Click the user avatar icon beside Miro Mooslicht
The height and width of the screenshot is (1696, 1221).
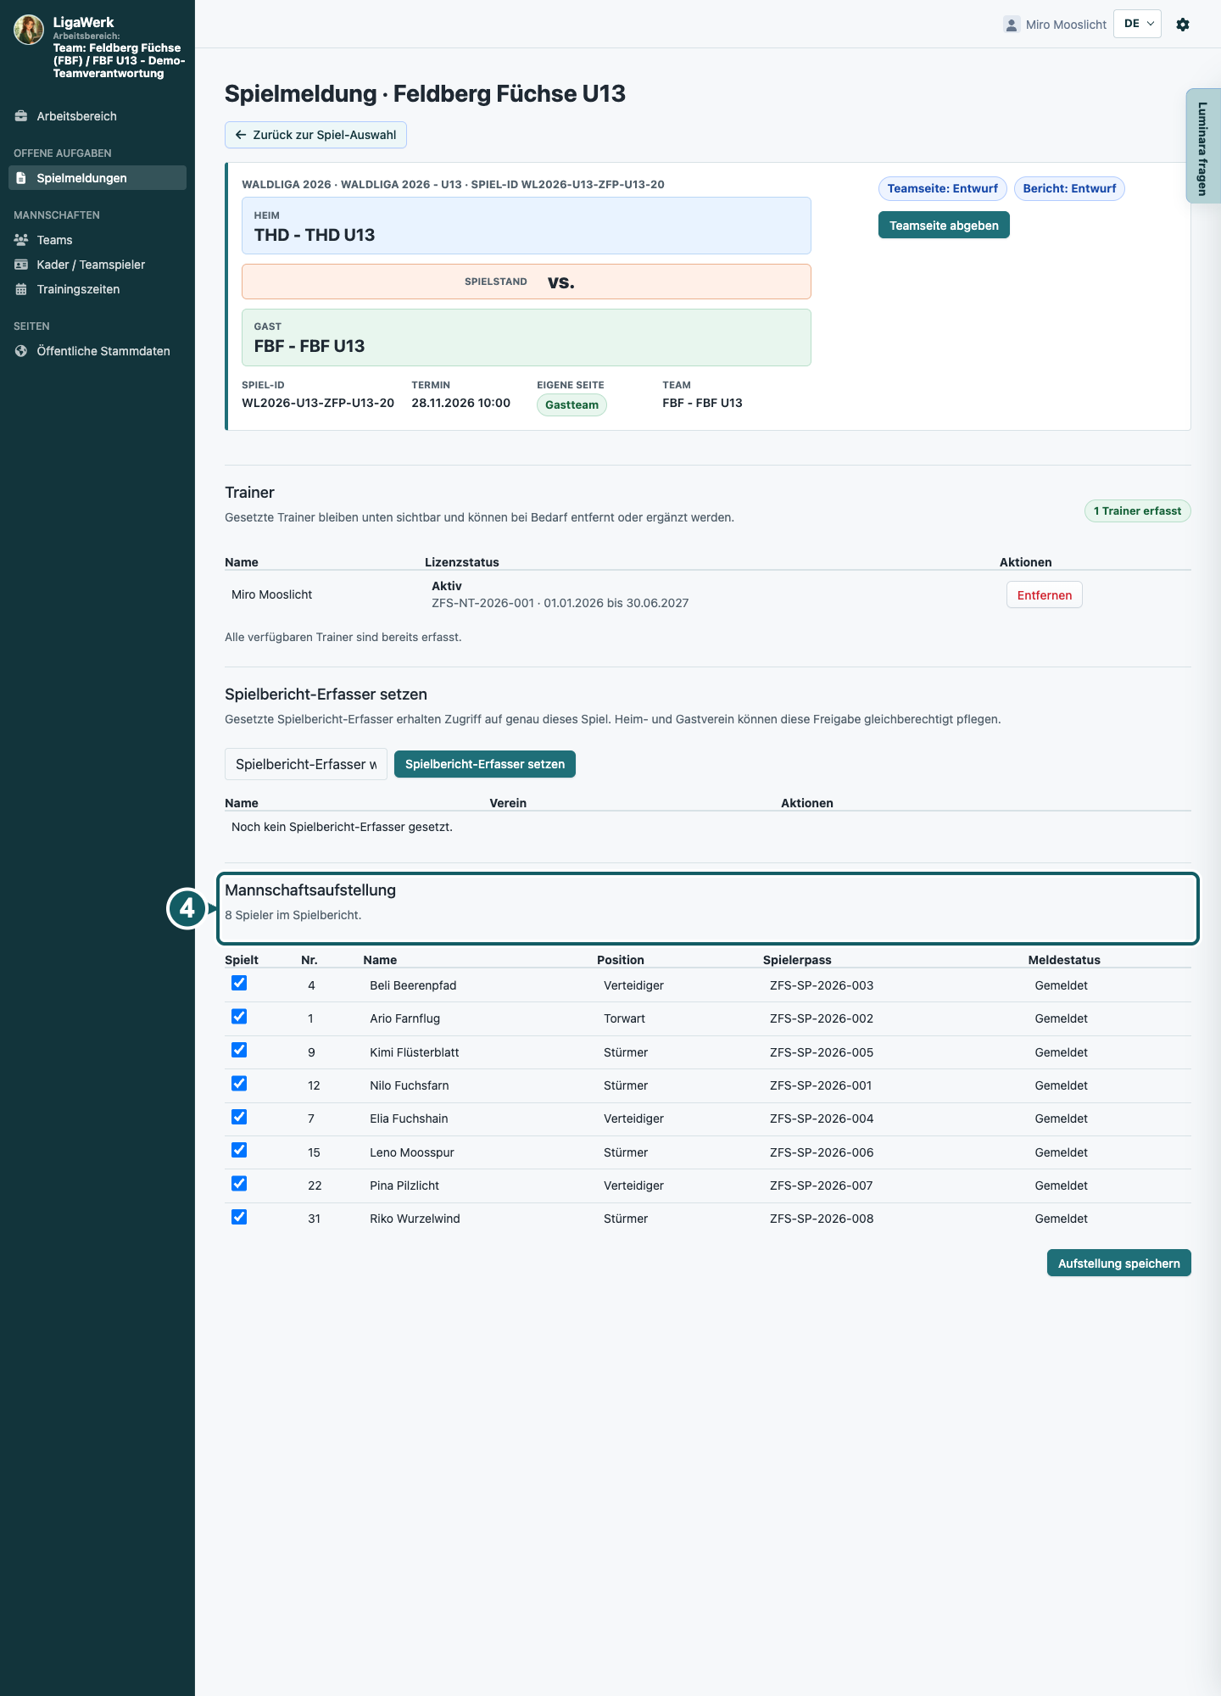(1012, 25)
